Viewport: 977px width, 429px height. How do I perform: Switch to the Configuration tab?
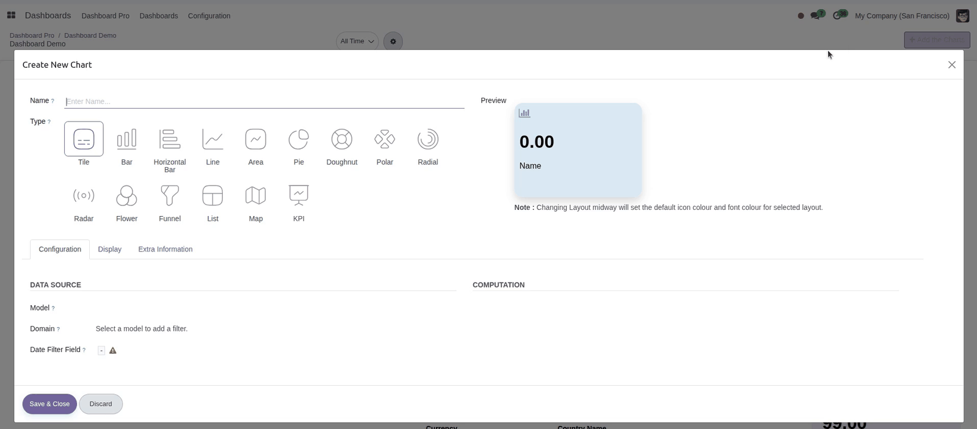pyautogui.click(x=60, y=249)
